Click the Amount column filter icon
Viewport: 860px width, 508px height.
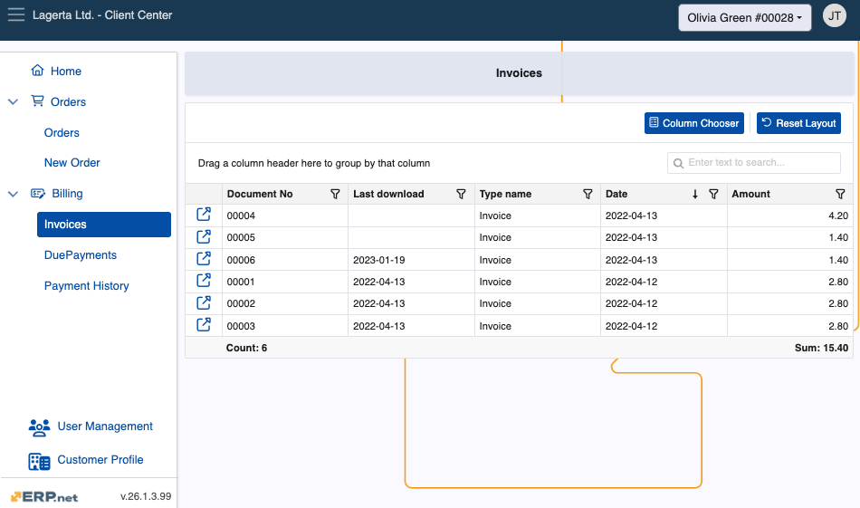tap(840, 194)
